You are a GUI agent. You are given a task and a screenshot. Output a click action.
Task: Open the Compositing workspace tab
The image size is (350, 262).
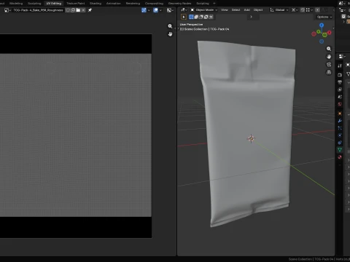(x=154, y=4)
